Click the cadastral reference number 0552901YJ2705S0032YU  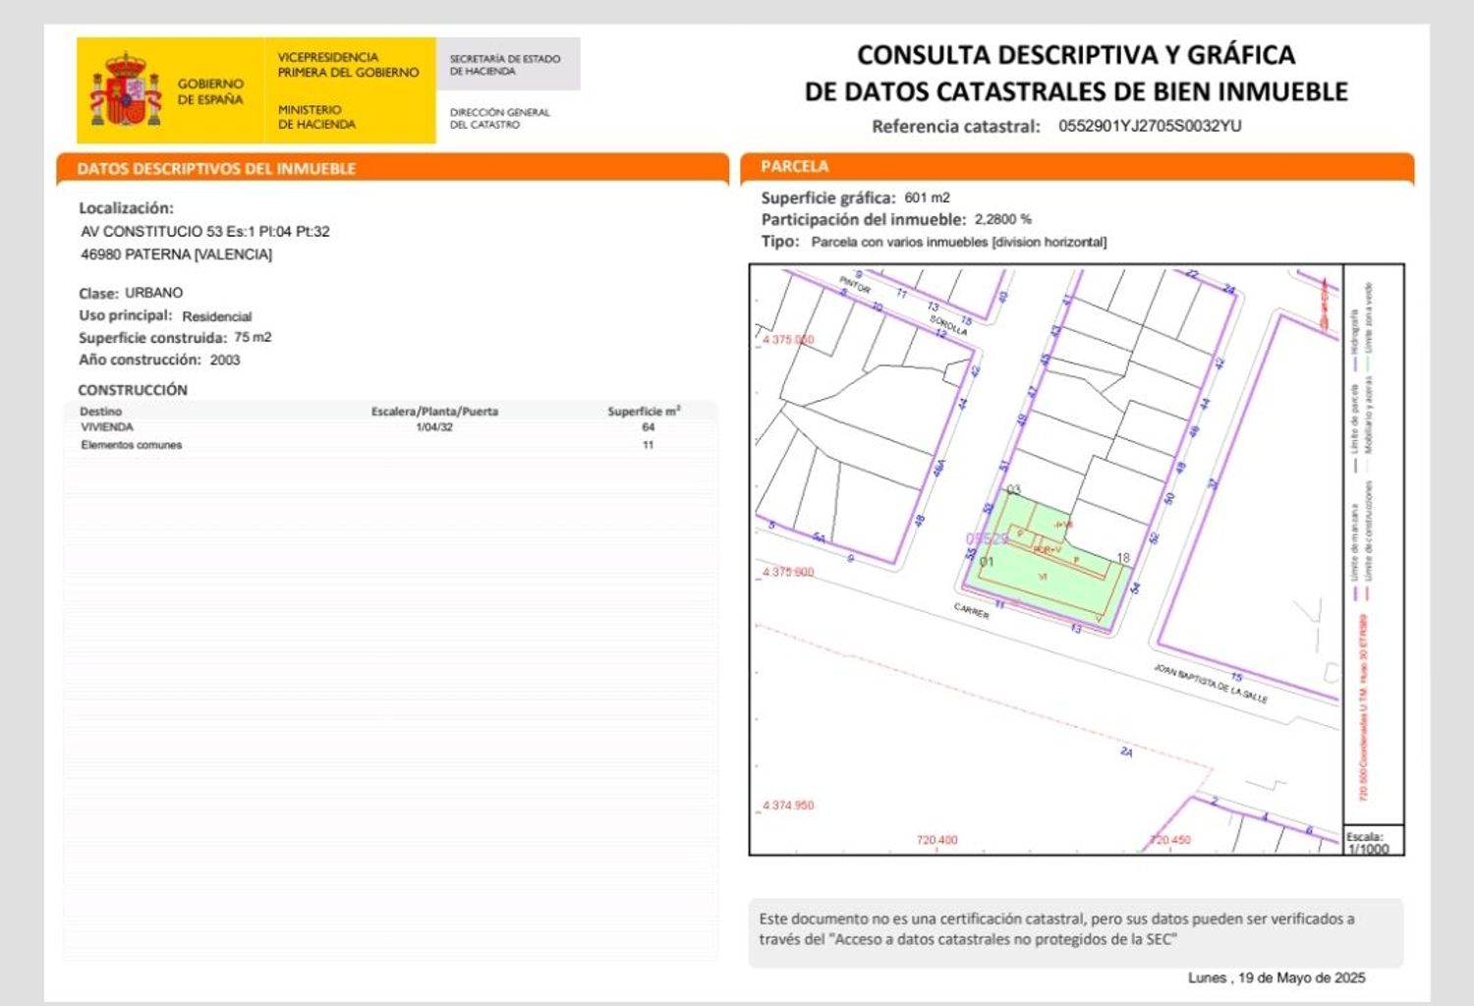click(1149, 126)
